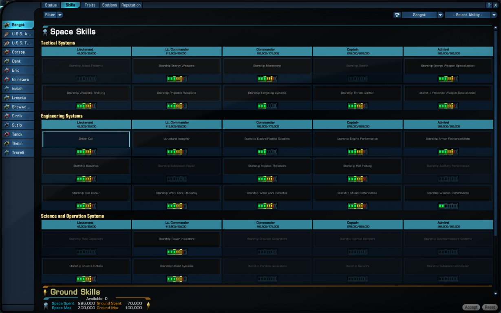Click the help icon beside the Sangok selector

pos(397,15)
